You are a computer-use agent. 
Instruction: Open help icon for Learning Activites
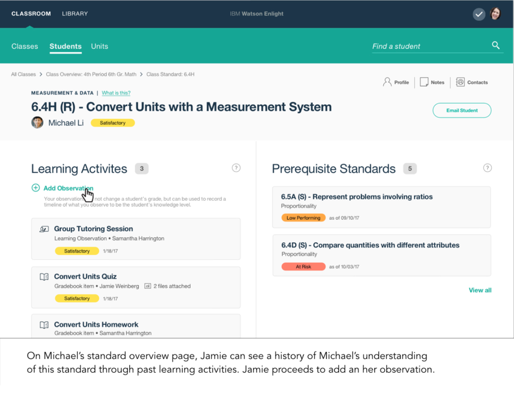click(x=236, y=168)
